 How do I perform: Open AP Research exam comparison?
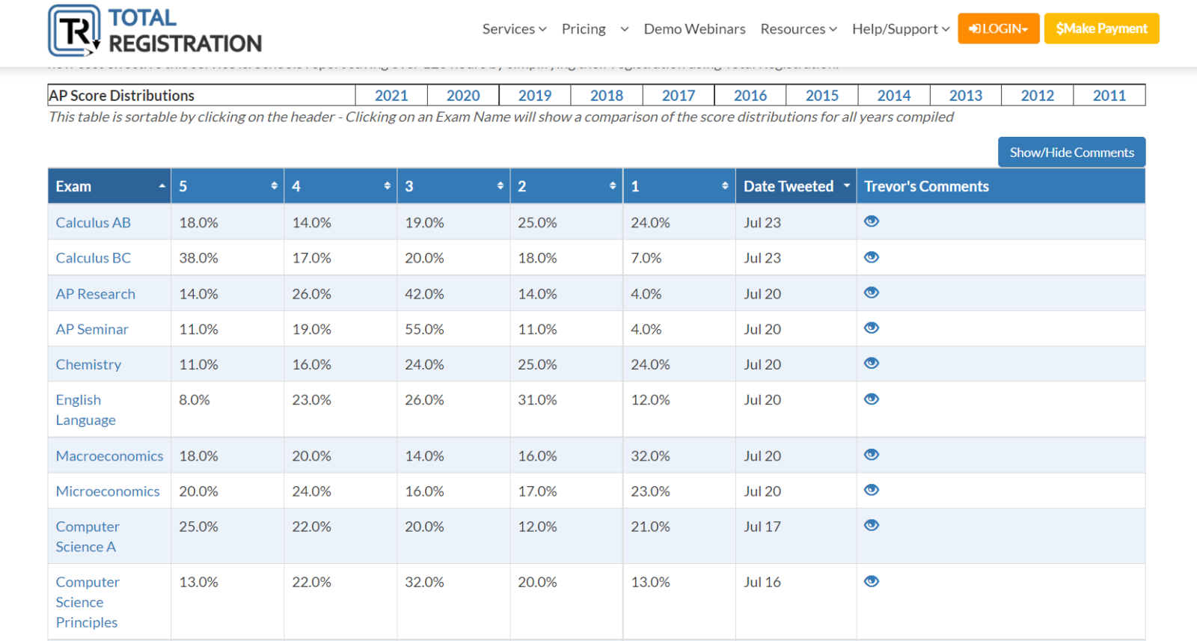pos(95,294)
